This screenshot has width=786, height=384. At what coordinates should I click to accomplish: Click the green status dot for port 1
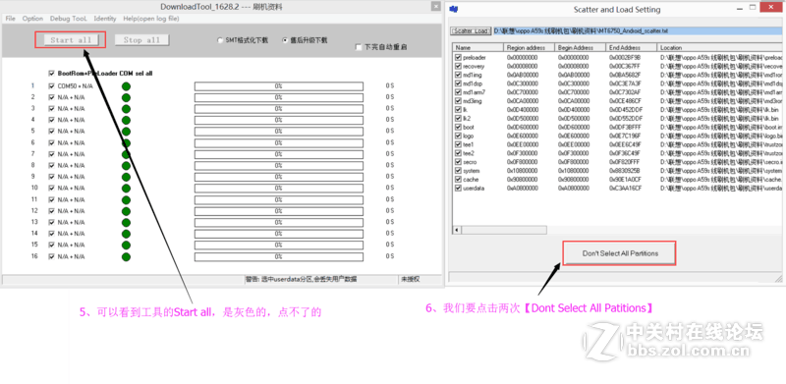127,86
